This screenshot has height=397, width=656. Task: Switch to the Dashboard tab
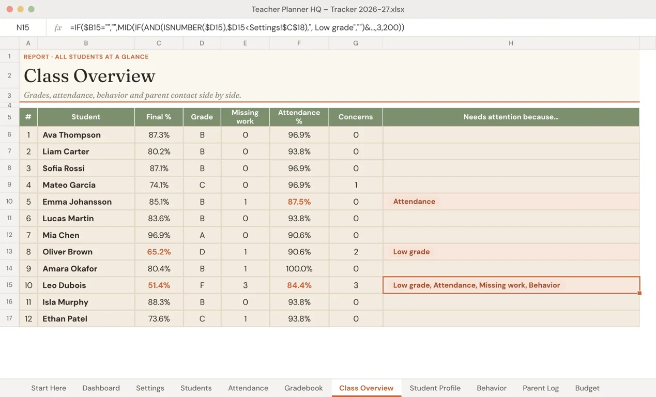tap(101, 388)
